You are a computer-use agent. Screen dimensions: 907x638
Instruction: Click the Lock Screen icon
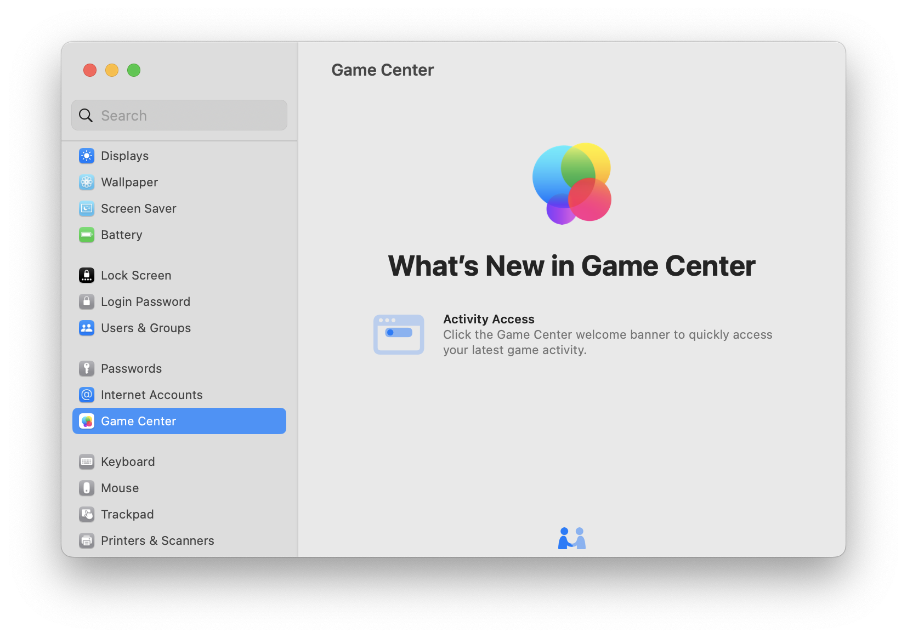tap(87, 276)
